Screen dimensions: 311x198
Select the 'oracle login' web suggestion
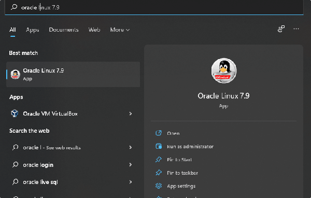(x=73, y=165)
